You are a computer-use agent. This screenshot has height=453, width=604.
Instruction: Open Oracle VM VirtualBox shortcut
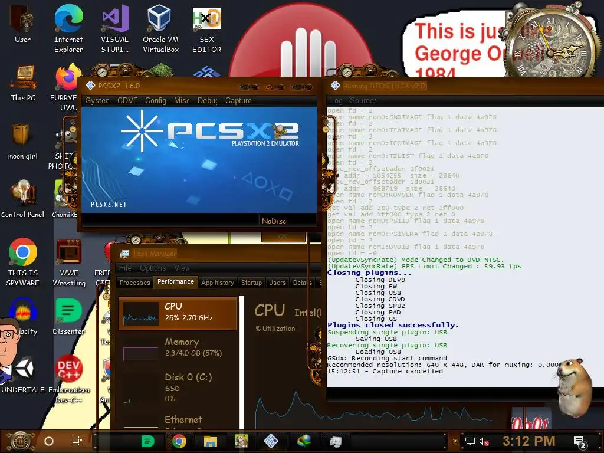click(x=160, y=29)
